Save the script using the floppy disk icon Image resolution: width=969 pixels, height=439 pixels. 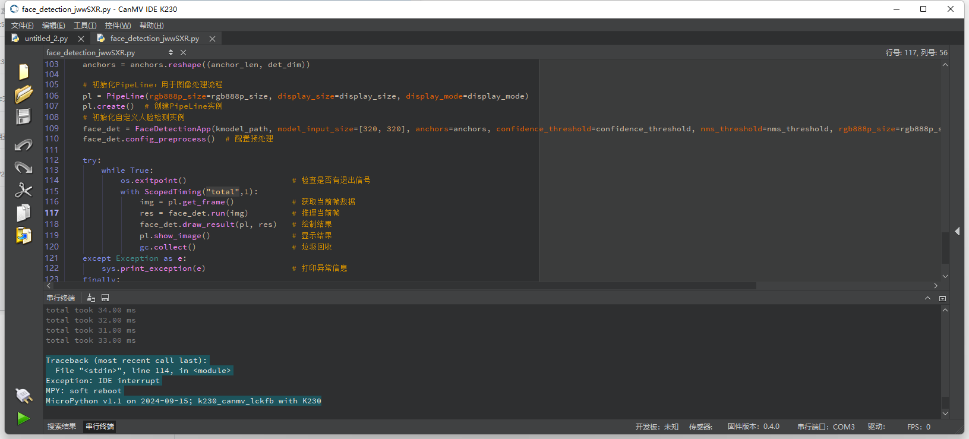coord(23,117)
